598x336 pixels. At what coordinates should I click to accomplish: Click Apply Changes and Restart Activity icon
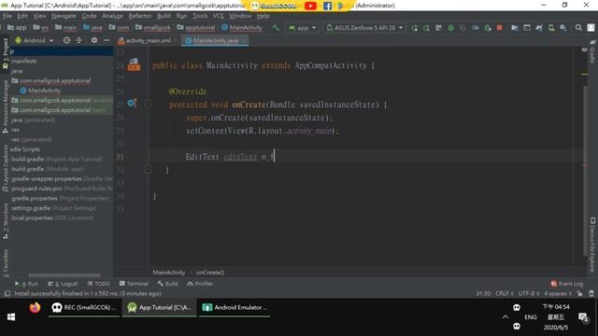pyautogui.click(x=426, y=28)
